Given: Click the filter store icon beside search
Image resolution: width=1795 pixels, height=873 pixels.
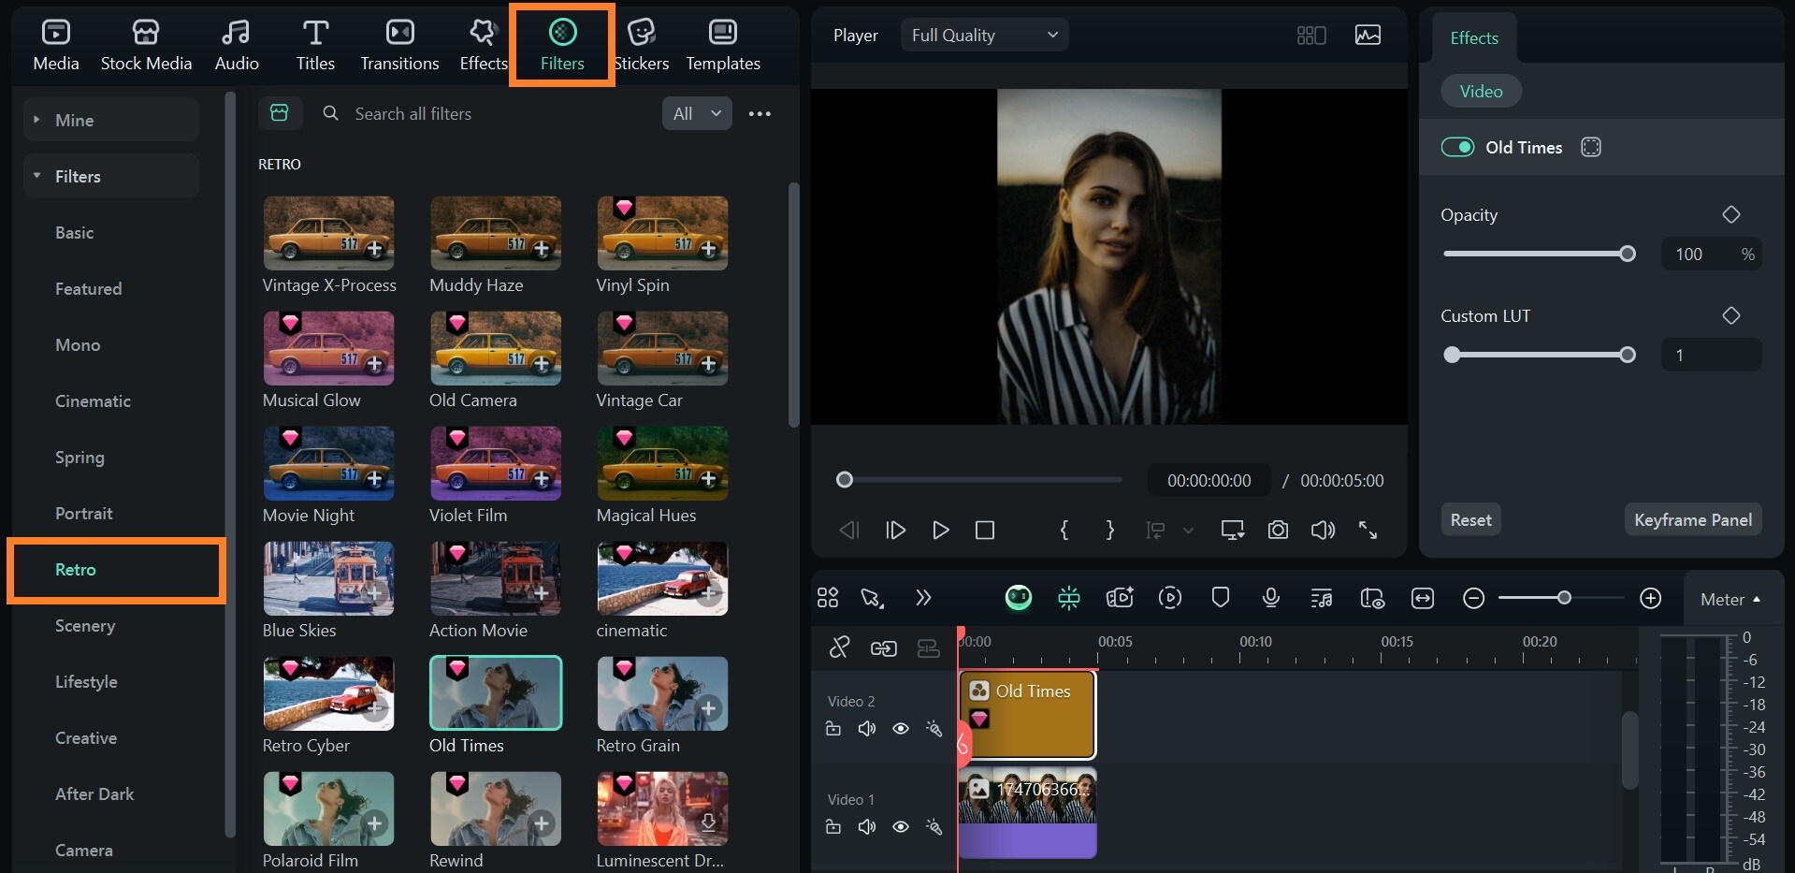Looking at the screenshot, I should (280, 113).
